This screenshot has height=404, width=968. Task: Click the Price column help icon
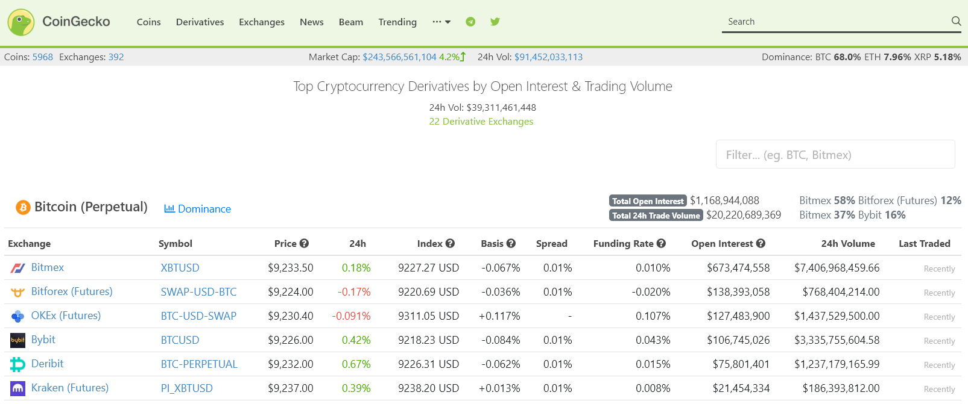304,243
